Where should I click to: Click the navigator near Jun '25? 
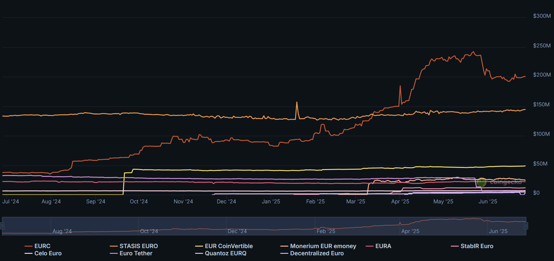[498, 231]
